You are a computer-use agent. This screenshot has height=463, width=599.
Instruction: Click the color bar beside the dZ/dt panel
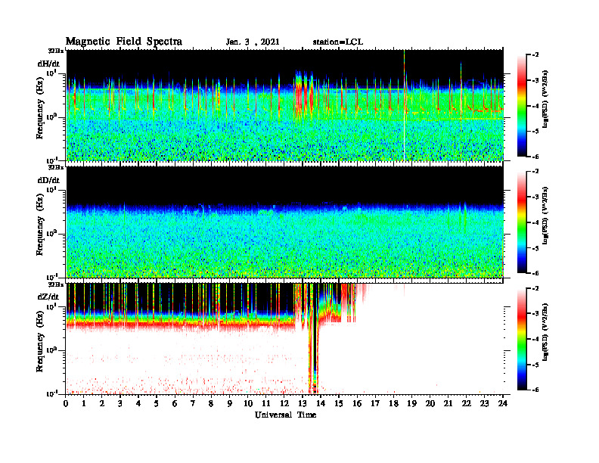coord(522,338)
